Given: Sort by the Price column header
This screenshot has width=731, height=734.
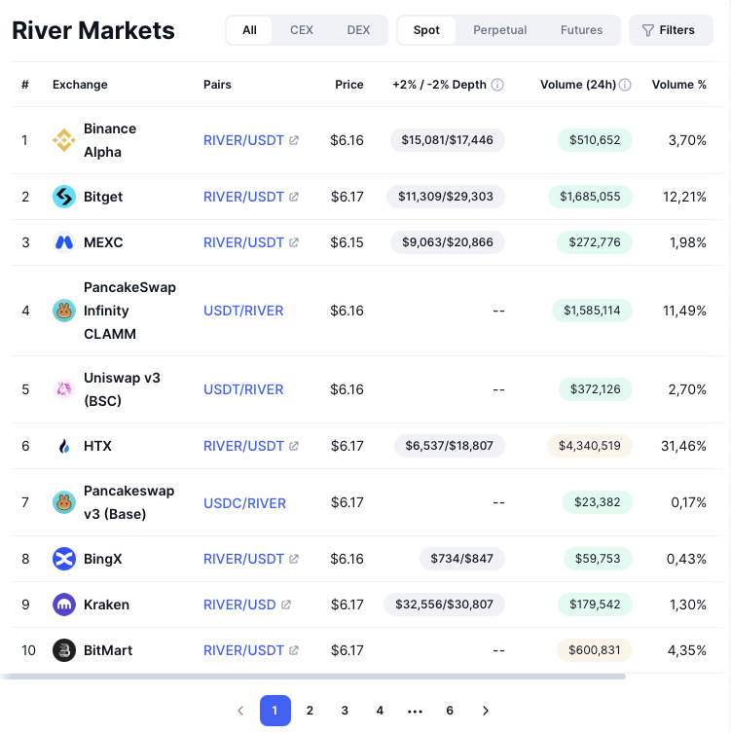Looking at the screenshot, I should click(349, 85).
